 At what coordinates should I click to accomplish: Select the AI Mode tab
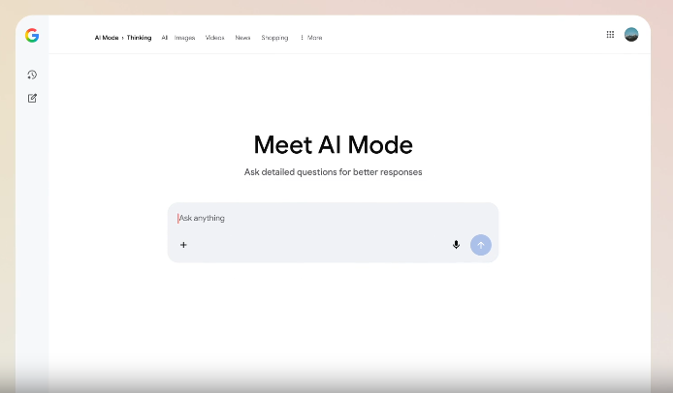[x=107, y=38]
